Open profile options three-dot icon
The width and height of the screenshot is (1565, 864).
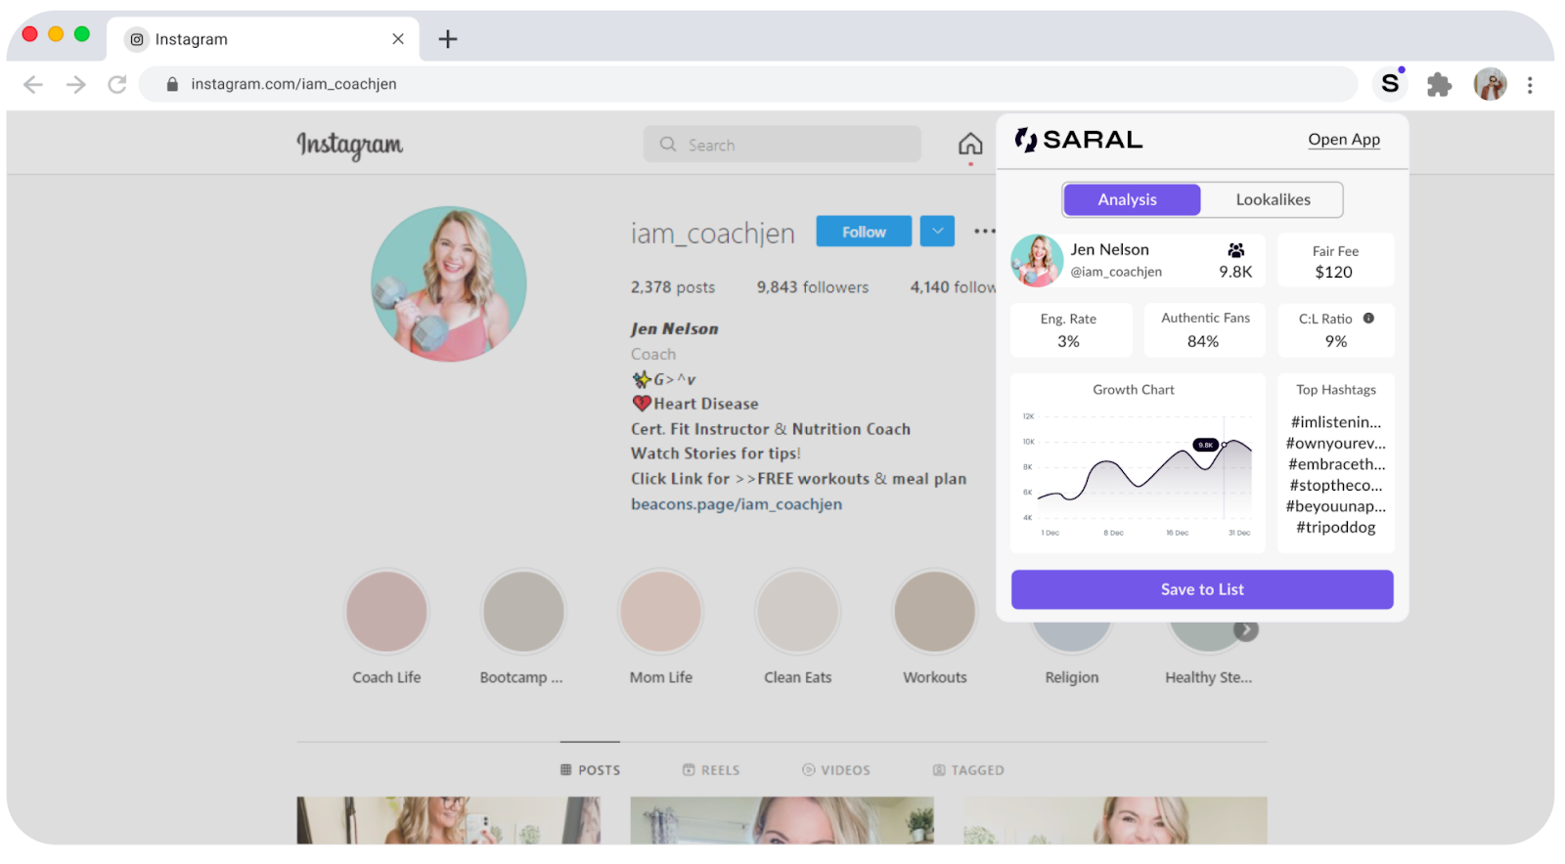pyautogui.click(x=984, y=232)
